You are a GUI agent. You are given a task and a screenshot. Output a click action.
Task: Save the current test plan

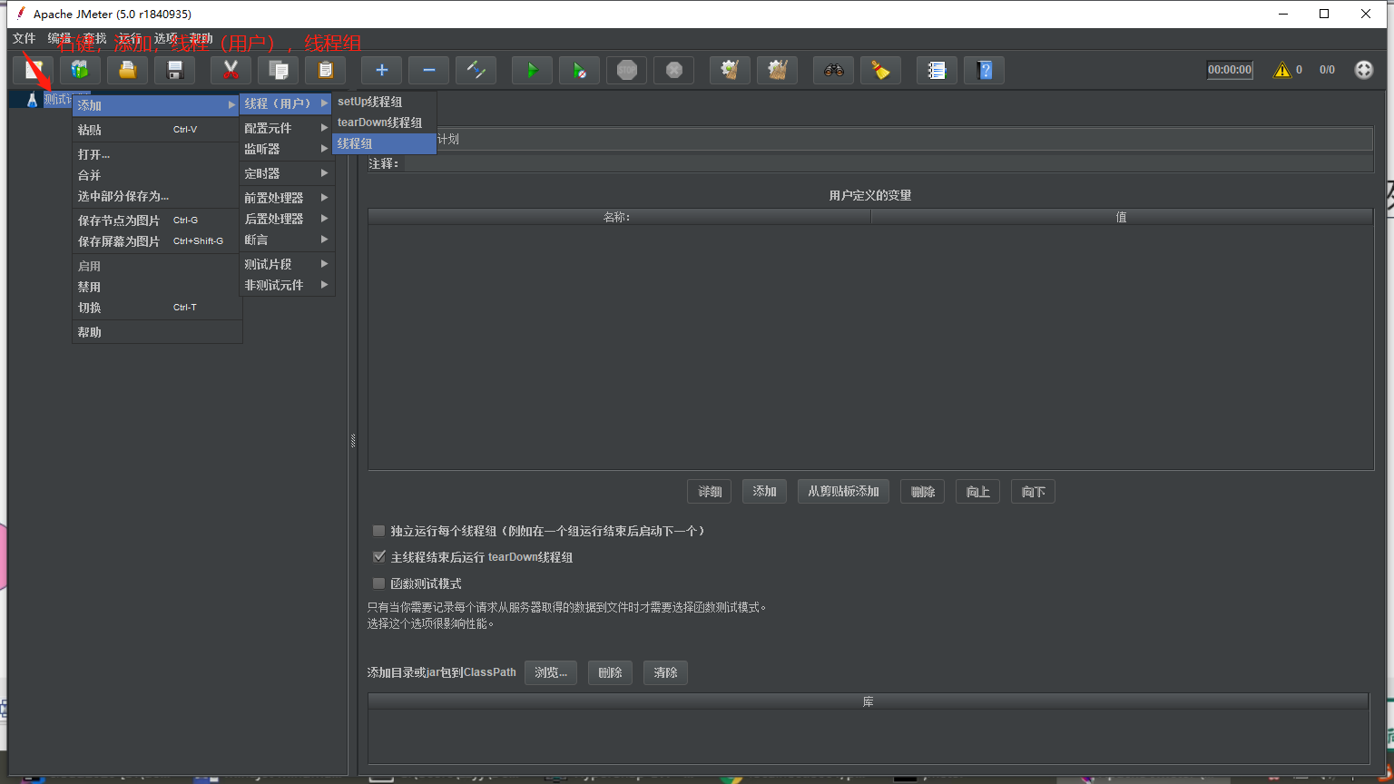[x=175, y=70]
